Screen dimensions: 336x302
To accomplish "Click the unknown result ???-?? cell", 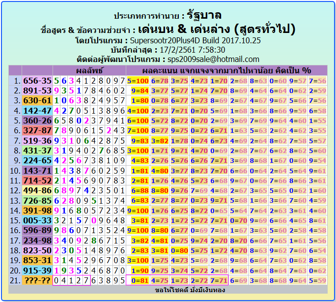I will click(x=37, y=280).
